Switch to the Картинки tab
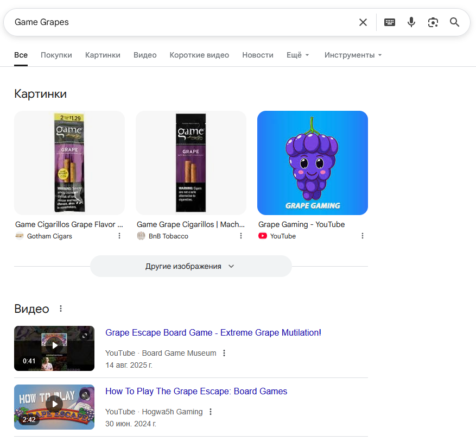The height and width of the screenshot is (441, 476). [x=103, y=55]
